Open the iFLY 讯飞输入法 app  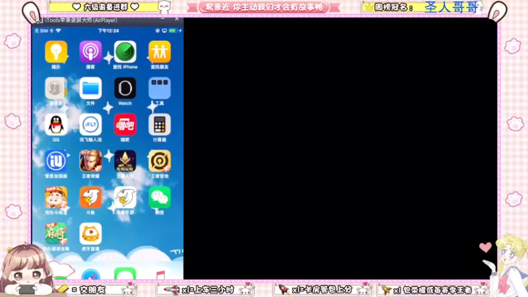[90, 125]
